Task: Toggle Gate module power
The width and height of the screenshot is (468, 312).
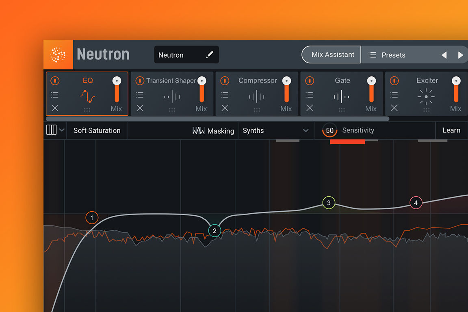Action: [x=310, y=80]
